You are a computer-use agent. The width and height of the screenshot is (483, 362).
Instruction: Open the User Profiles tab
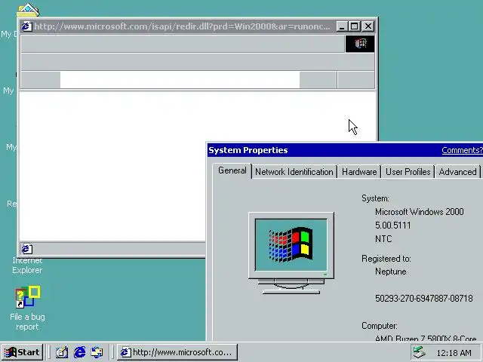[x=408, y=172]
